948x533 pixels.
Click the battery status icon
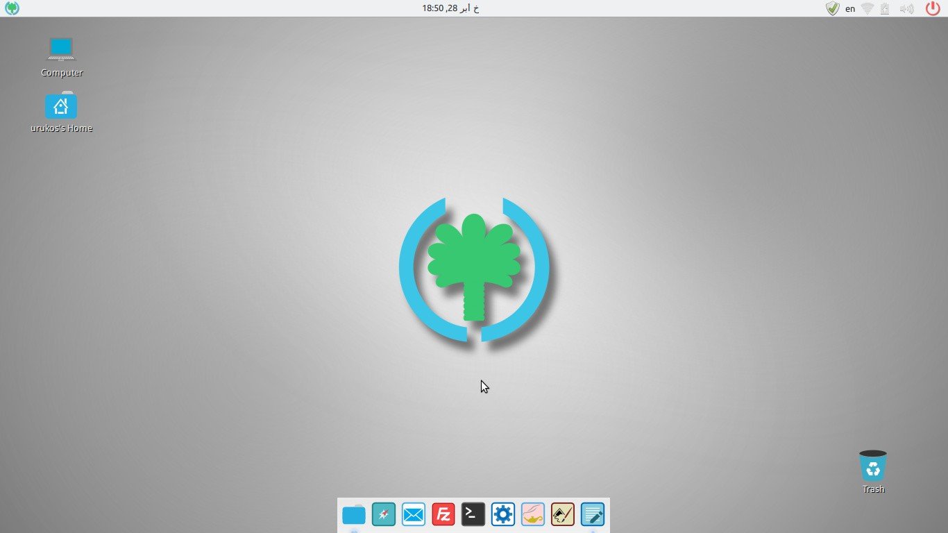click(x=885, y=9)
